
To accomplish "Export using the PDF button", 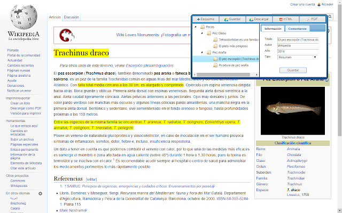I will click(x=312, y=19).
